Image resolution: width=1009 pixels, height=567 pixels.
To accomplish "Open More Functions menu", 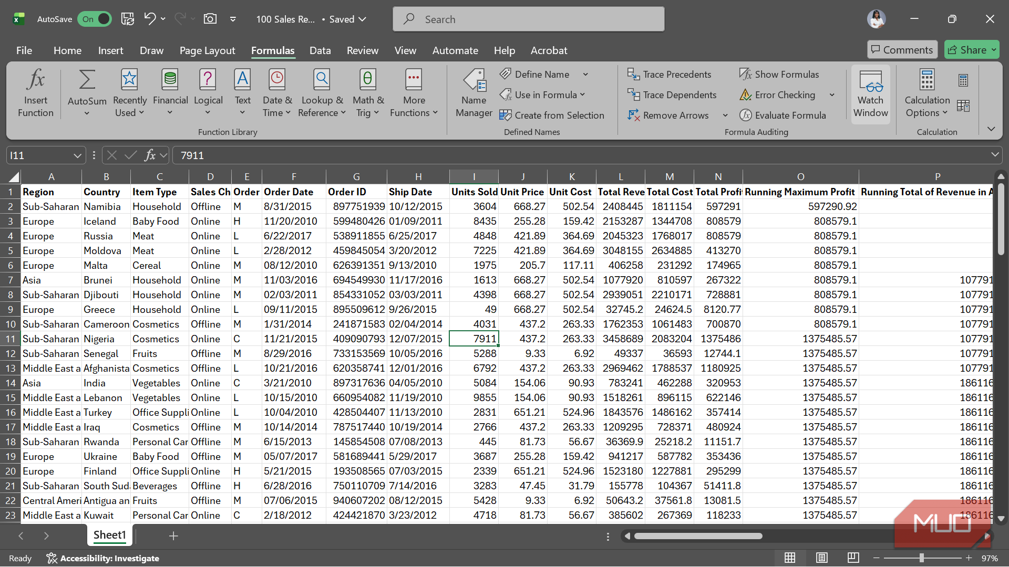I will point(414,93).
